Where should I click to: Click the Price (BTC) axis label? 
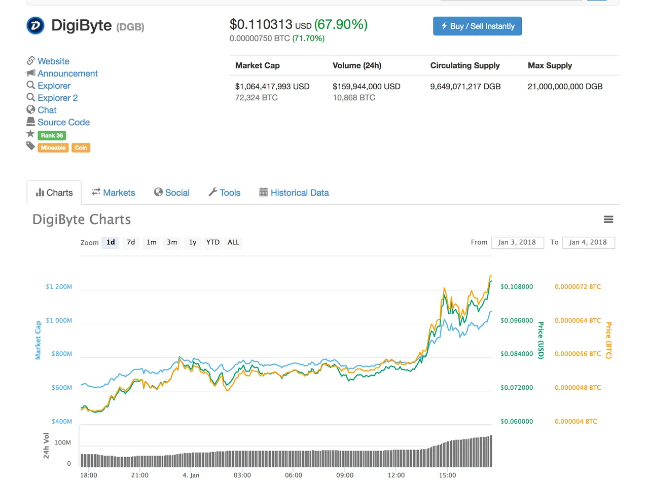pos(608,340)
